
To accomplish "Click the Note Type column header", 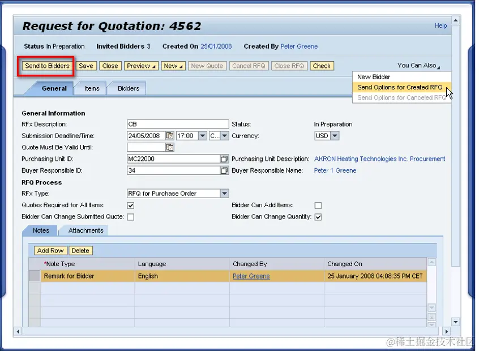I will pyautogui.click(x=88, y=264).
